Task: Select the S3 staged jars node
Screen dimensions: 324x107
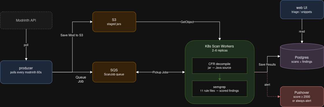Action: pyautogui.click(x=114, y=22)
